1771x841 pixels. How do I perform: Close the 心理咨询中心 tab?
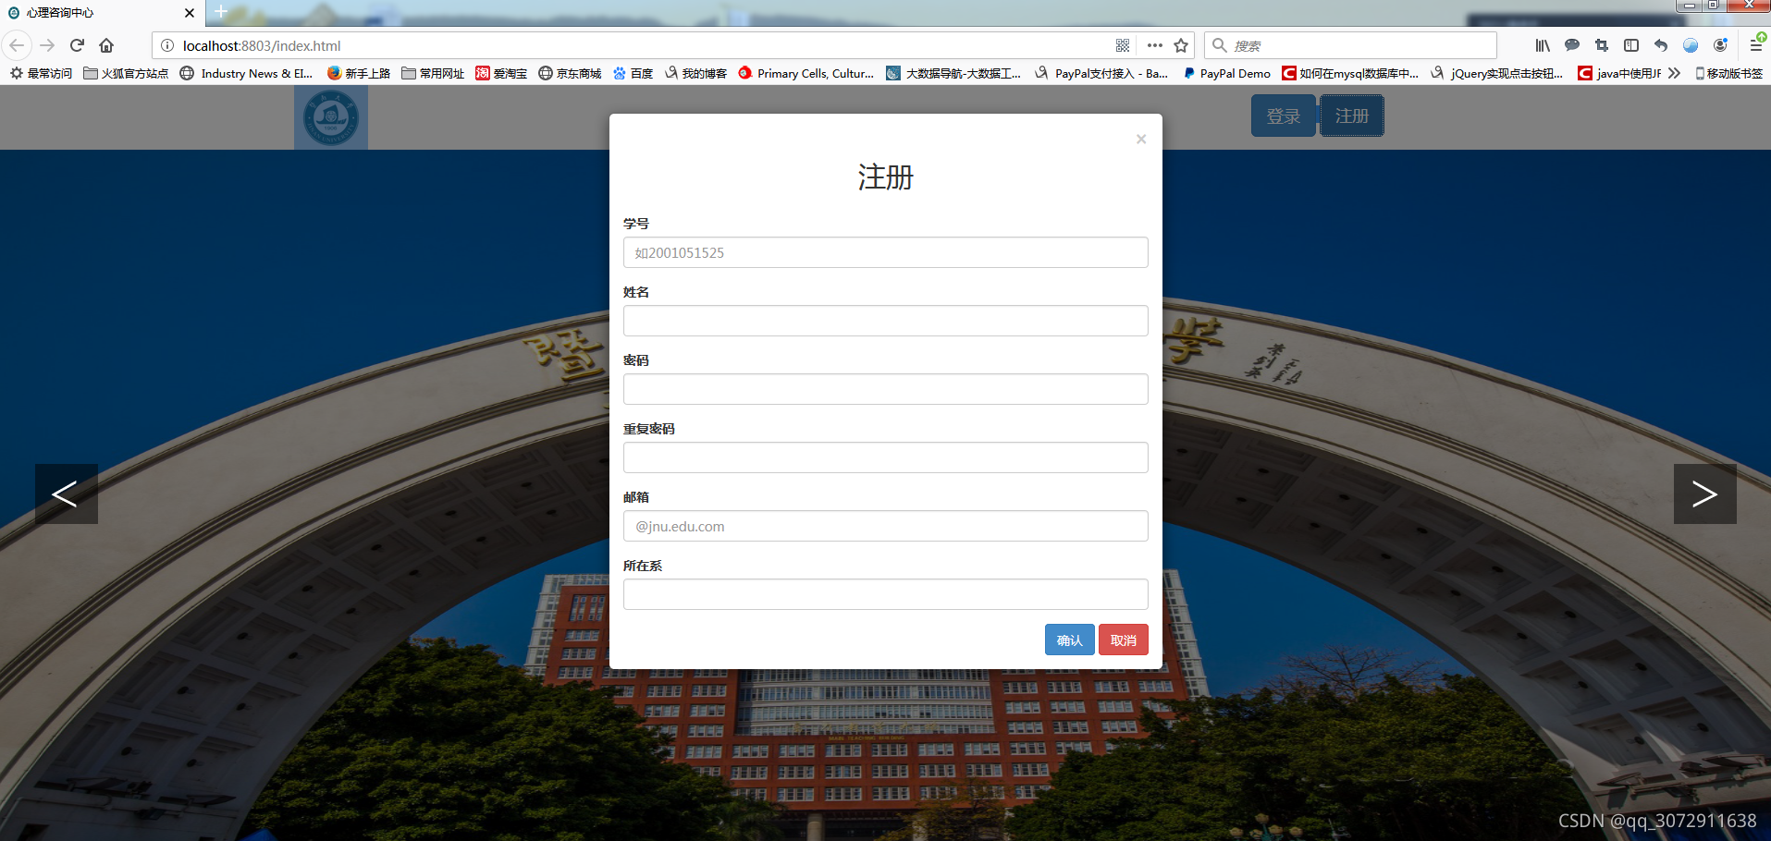pyautogui.click(x=190, y=13)
